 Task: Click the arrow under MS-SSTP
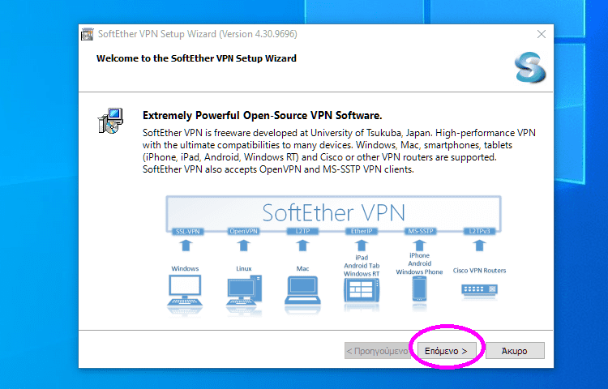pos(420,246)
